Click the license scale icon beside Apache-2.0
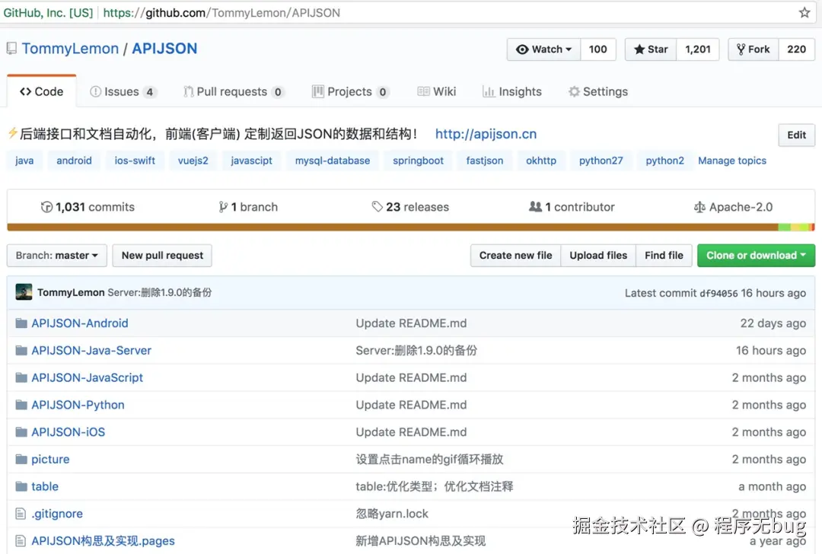822x554 pixels. click(x=699, y=207)
